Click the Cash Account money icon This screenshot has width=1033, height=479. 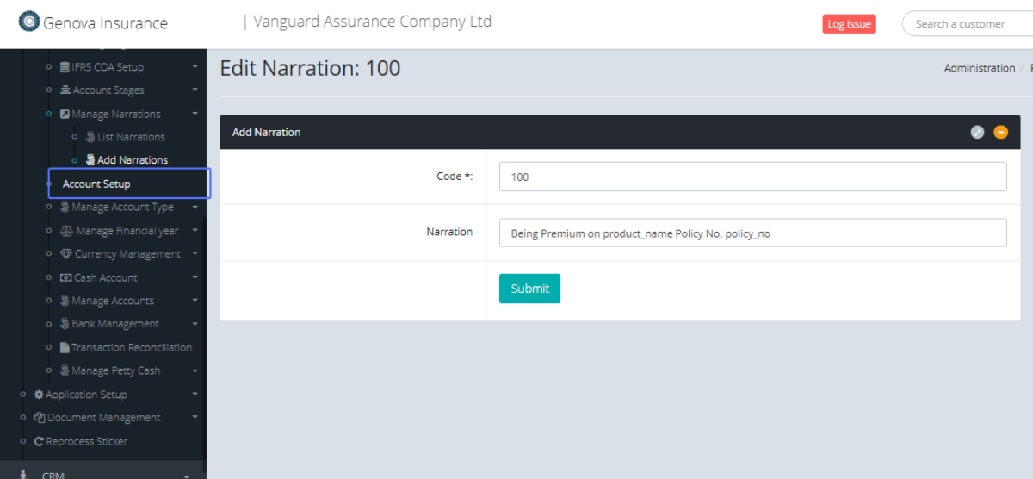pyautogui.click(x=65, y=277)
